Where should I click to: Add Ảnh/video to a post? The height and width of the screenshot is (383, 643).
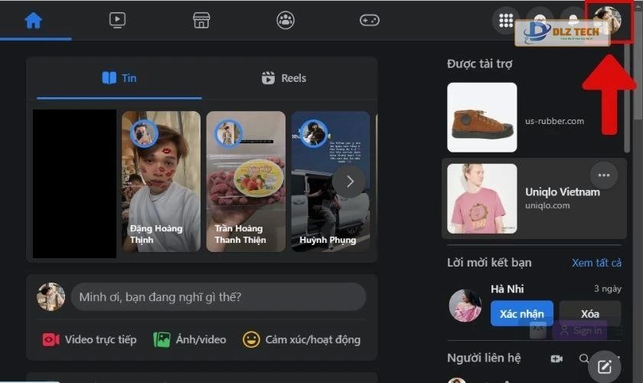[190, 340]
